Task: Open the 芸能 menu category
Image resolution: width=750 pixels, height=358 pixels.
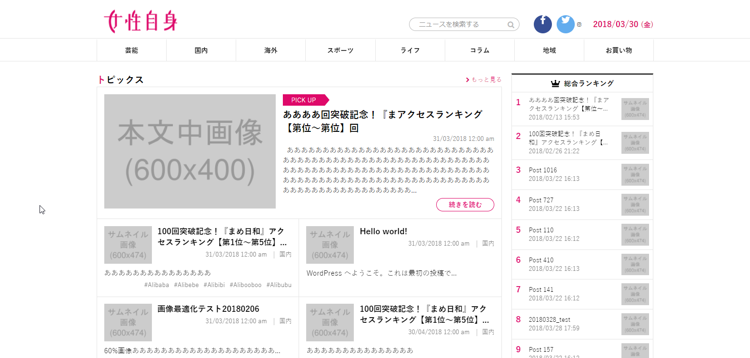Action: pyautogui.click(x=131, y=50)
